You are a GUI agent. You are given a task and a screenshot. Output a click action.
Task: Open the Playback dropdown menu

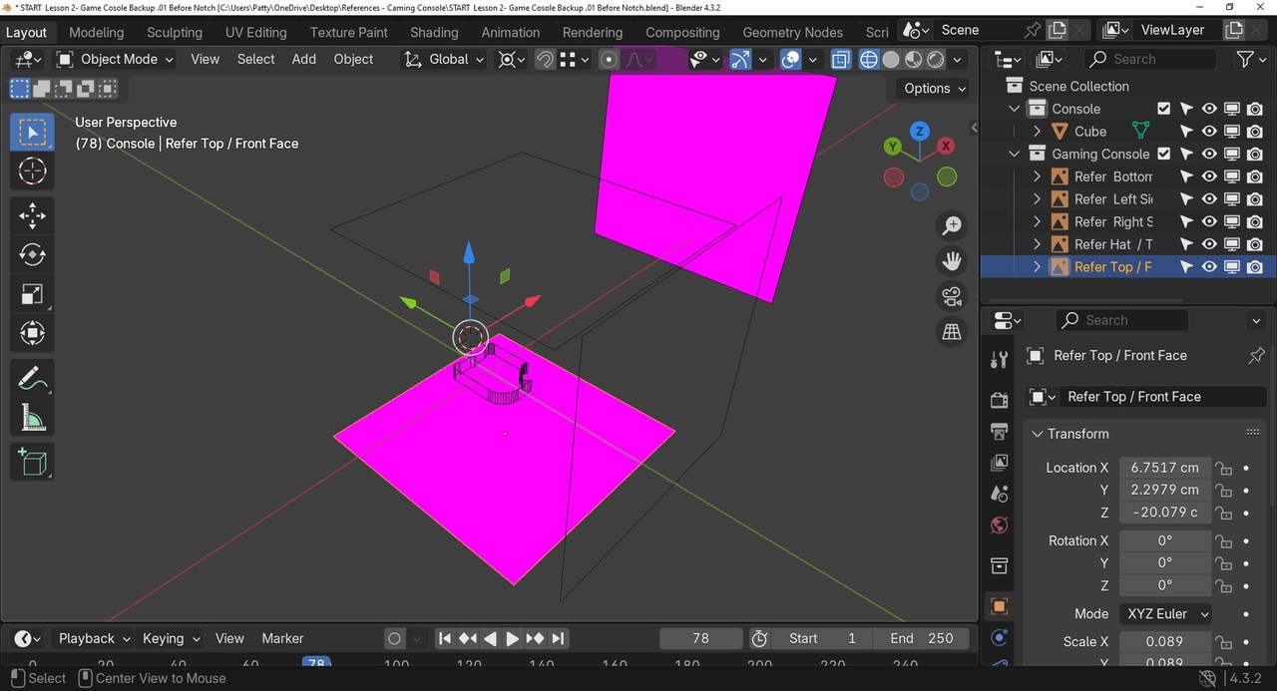(94, 638)
